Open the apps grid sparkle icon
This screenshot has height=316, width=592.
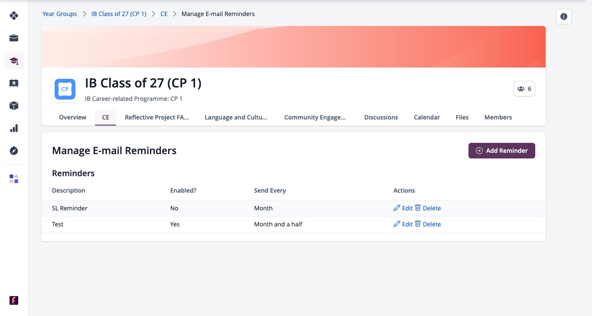tap(14, 179)
